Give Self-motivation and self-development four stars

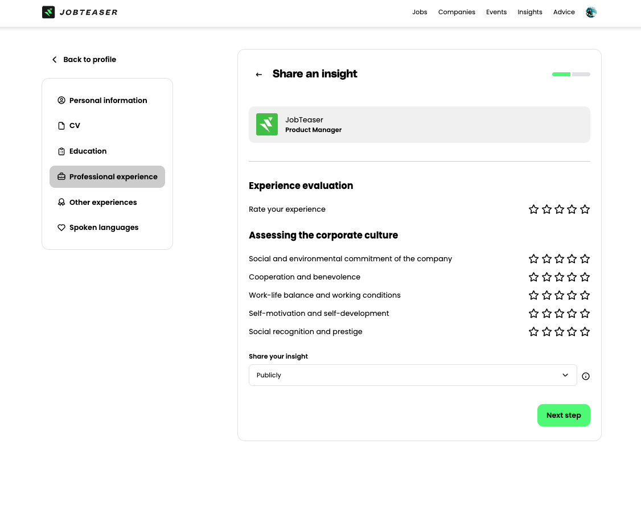click(572, 314)
